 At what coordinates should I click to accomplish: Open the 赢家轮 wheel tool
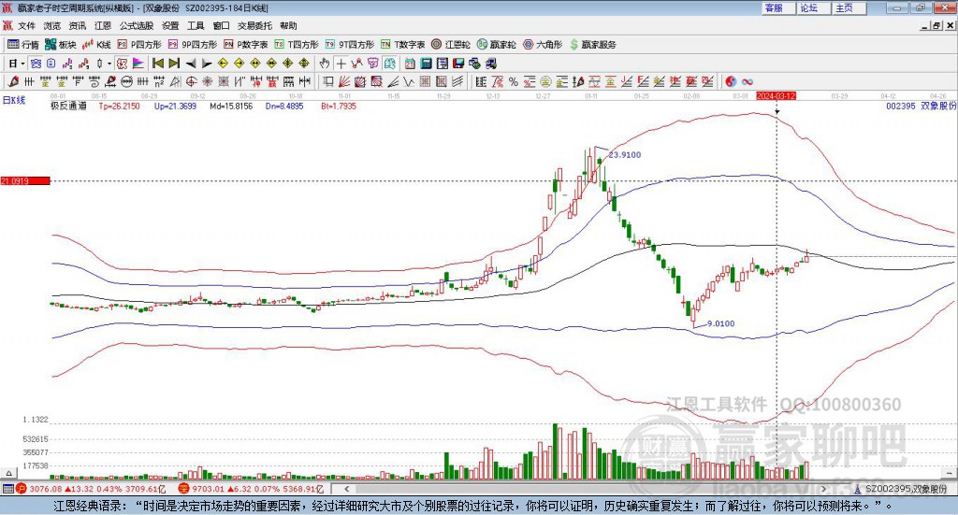(x=496, y=45)
